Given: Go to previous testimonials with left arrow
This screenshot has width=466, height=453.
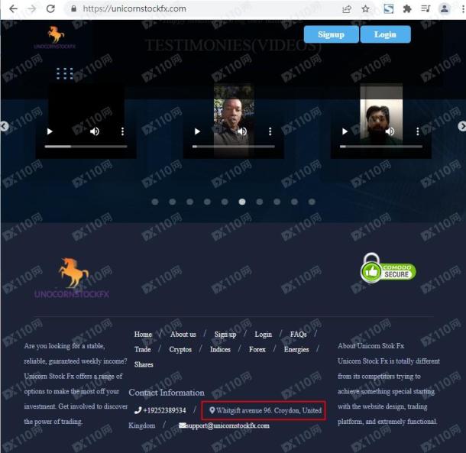Looking at the screenshot, I should coord(4,126).
